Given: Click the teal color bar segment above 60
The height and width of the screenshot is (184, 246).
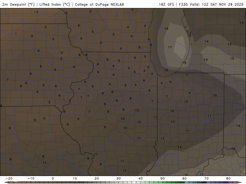Looking at the screenshot, I should point(187,182).
